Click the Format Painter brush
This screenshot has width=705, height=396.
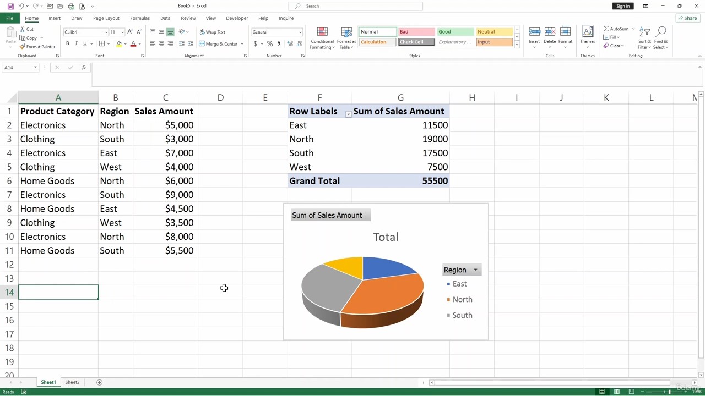[23, 47]
